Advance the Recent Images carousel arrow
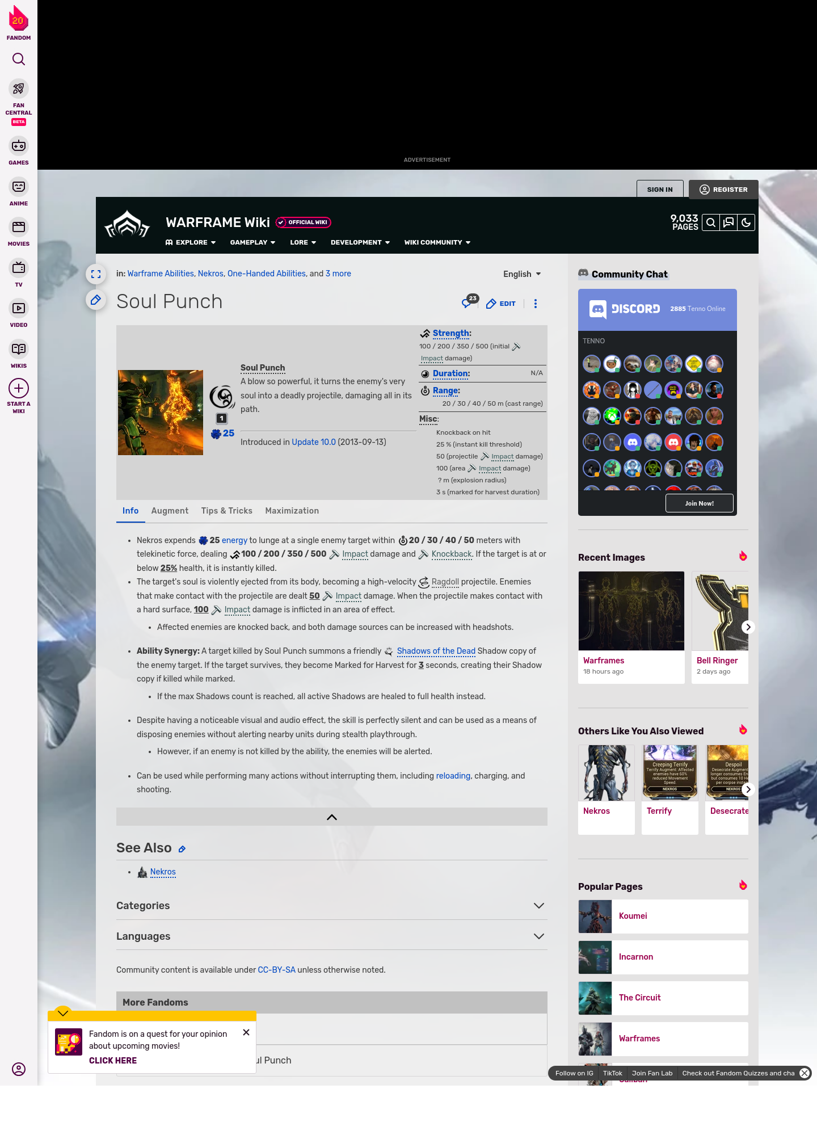Screen dimensions: 817x1135 (x=748, y=627)
